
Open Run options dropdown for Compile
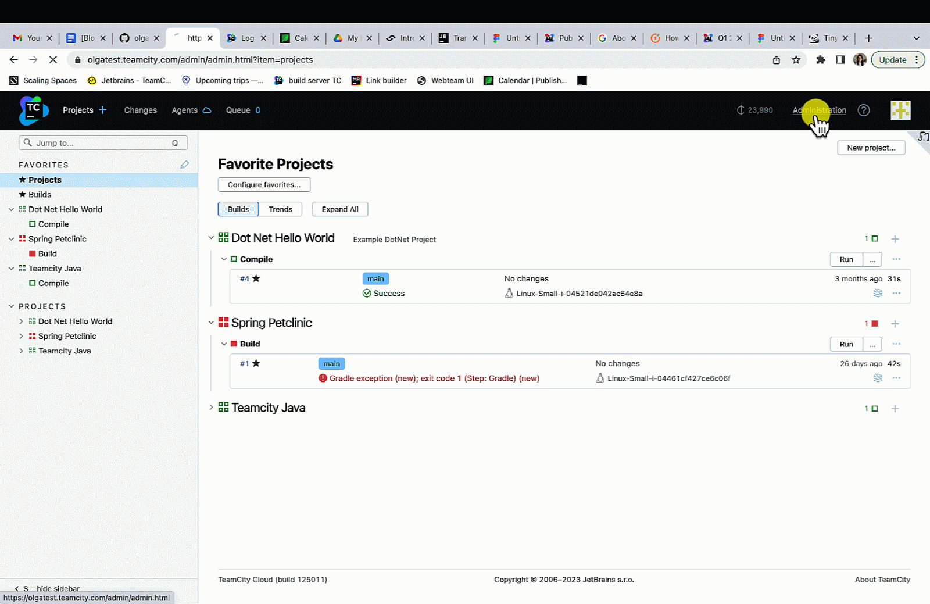872,259
